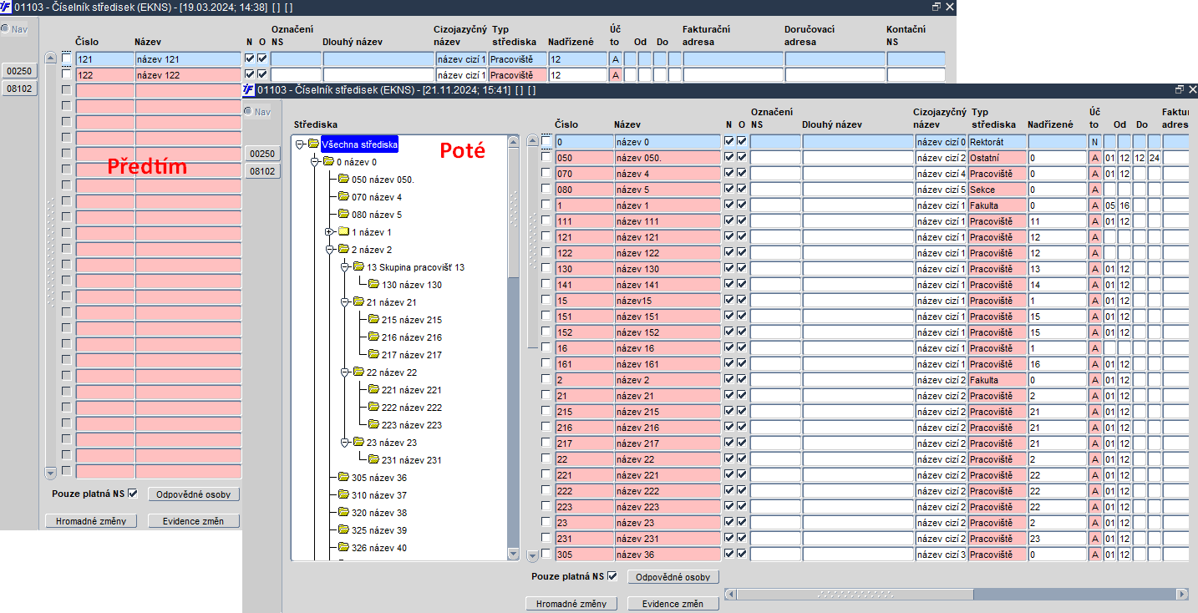Click the horizontal scrollbar's right arrow under the table
Screen dimensions: 1198x613
click(x=1181, y=595)
